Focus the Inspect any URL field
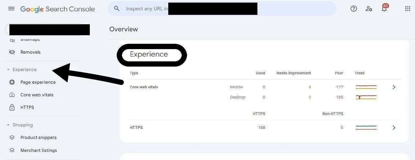The width and height of the screenshot is (415, 160). coord(222,9)
